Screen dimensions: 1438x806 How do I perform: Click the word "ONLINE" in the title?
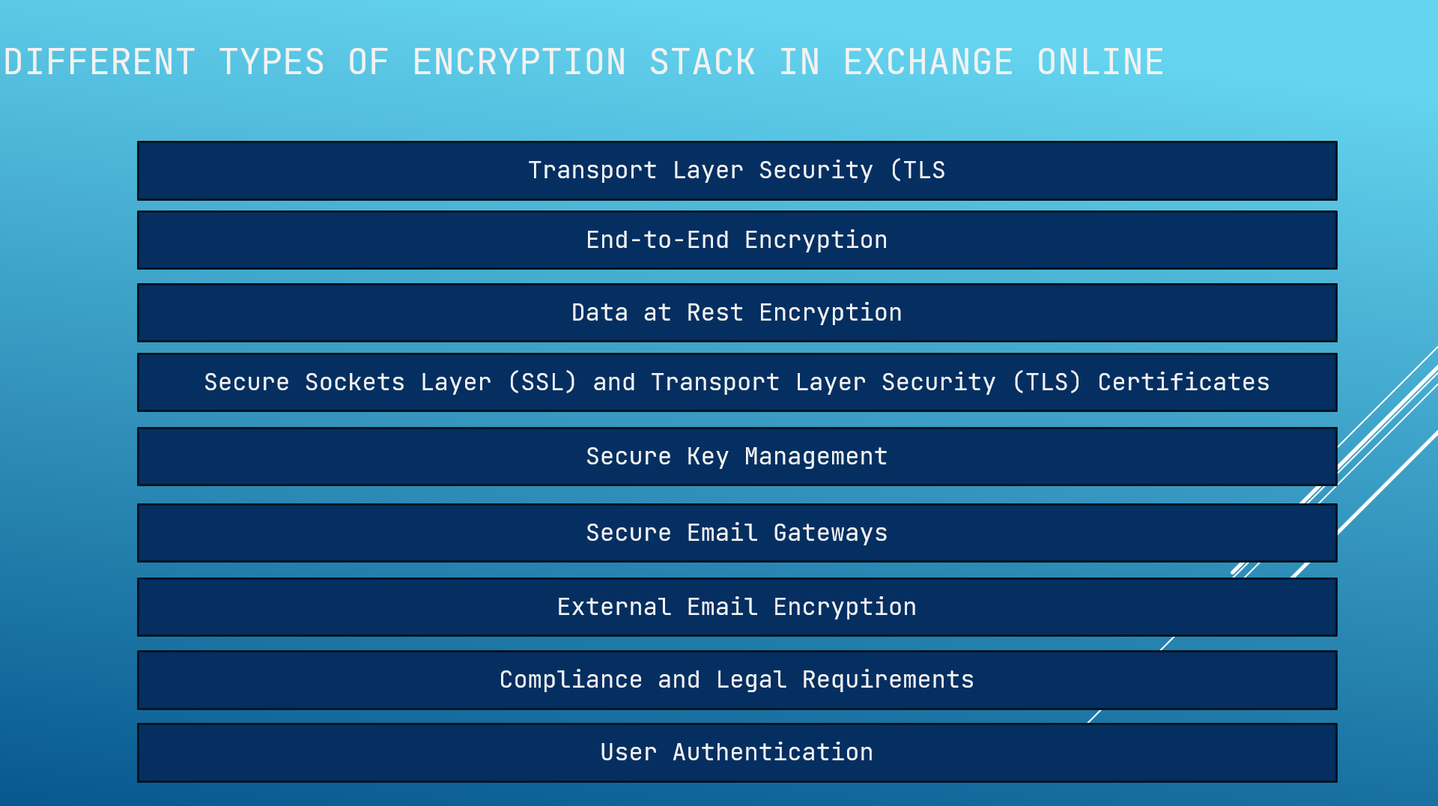pos(1100,62)
